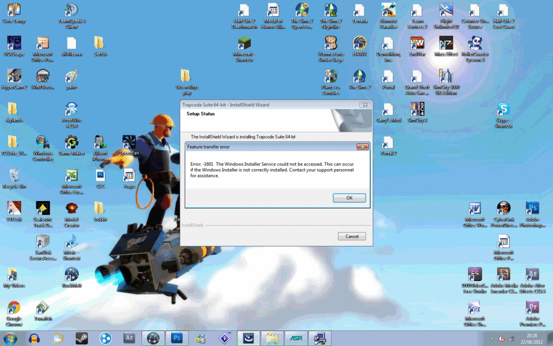Open Flight Unlimited III shortcut
The width and height of the screenshot is (553, 346).
pos(446,16)
